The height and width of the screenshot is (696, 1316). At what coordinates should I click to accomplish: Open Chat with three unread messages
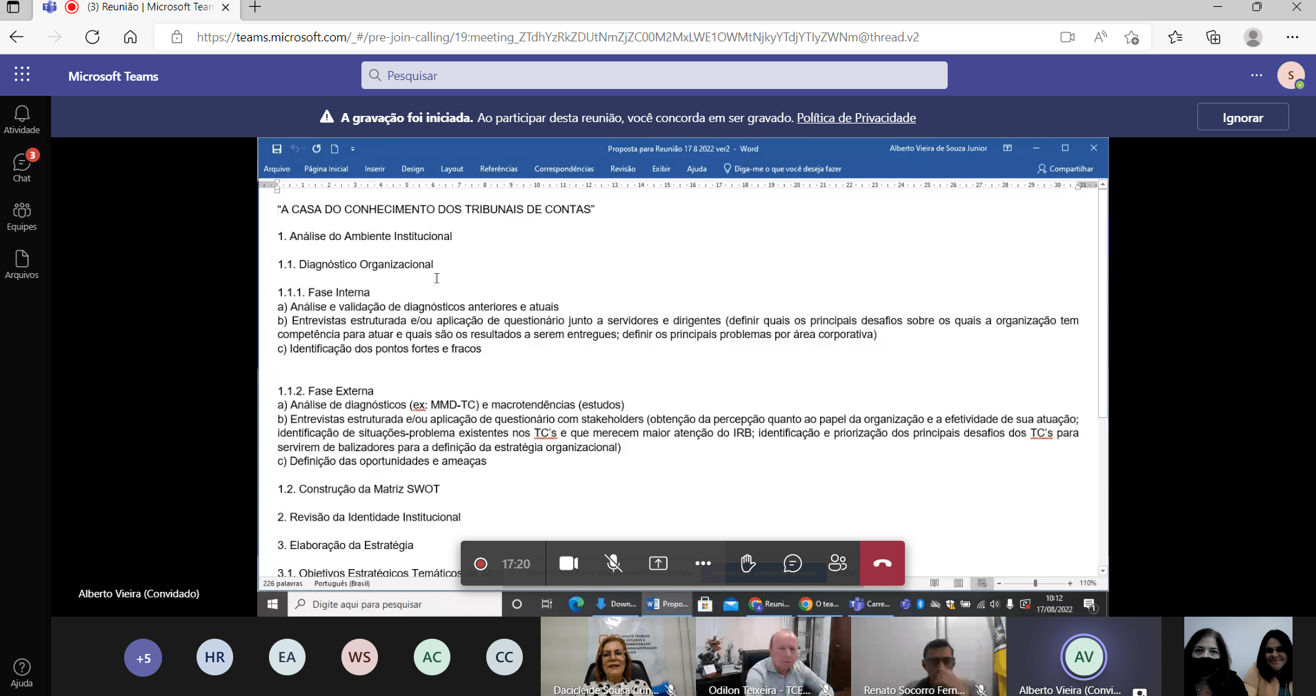click(x=22, y=168)
